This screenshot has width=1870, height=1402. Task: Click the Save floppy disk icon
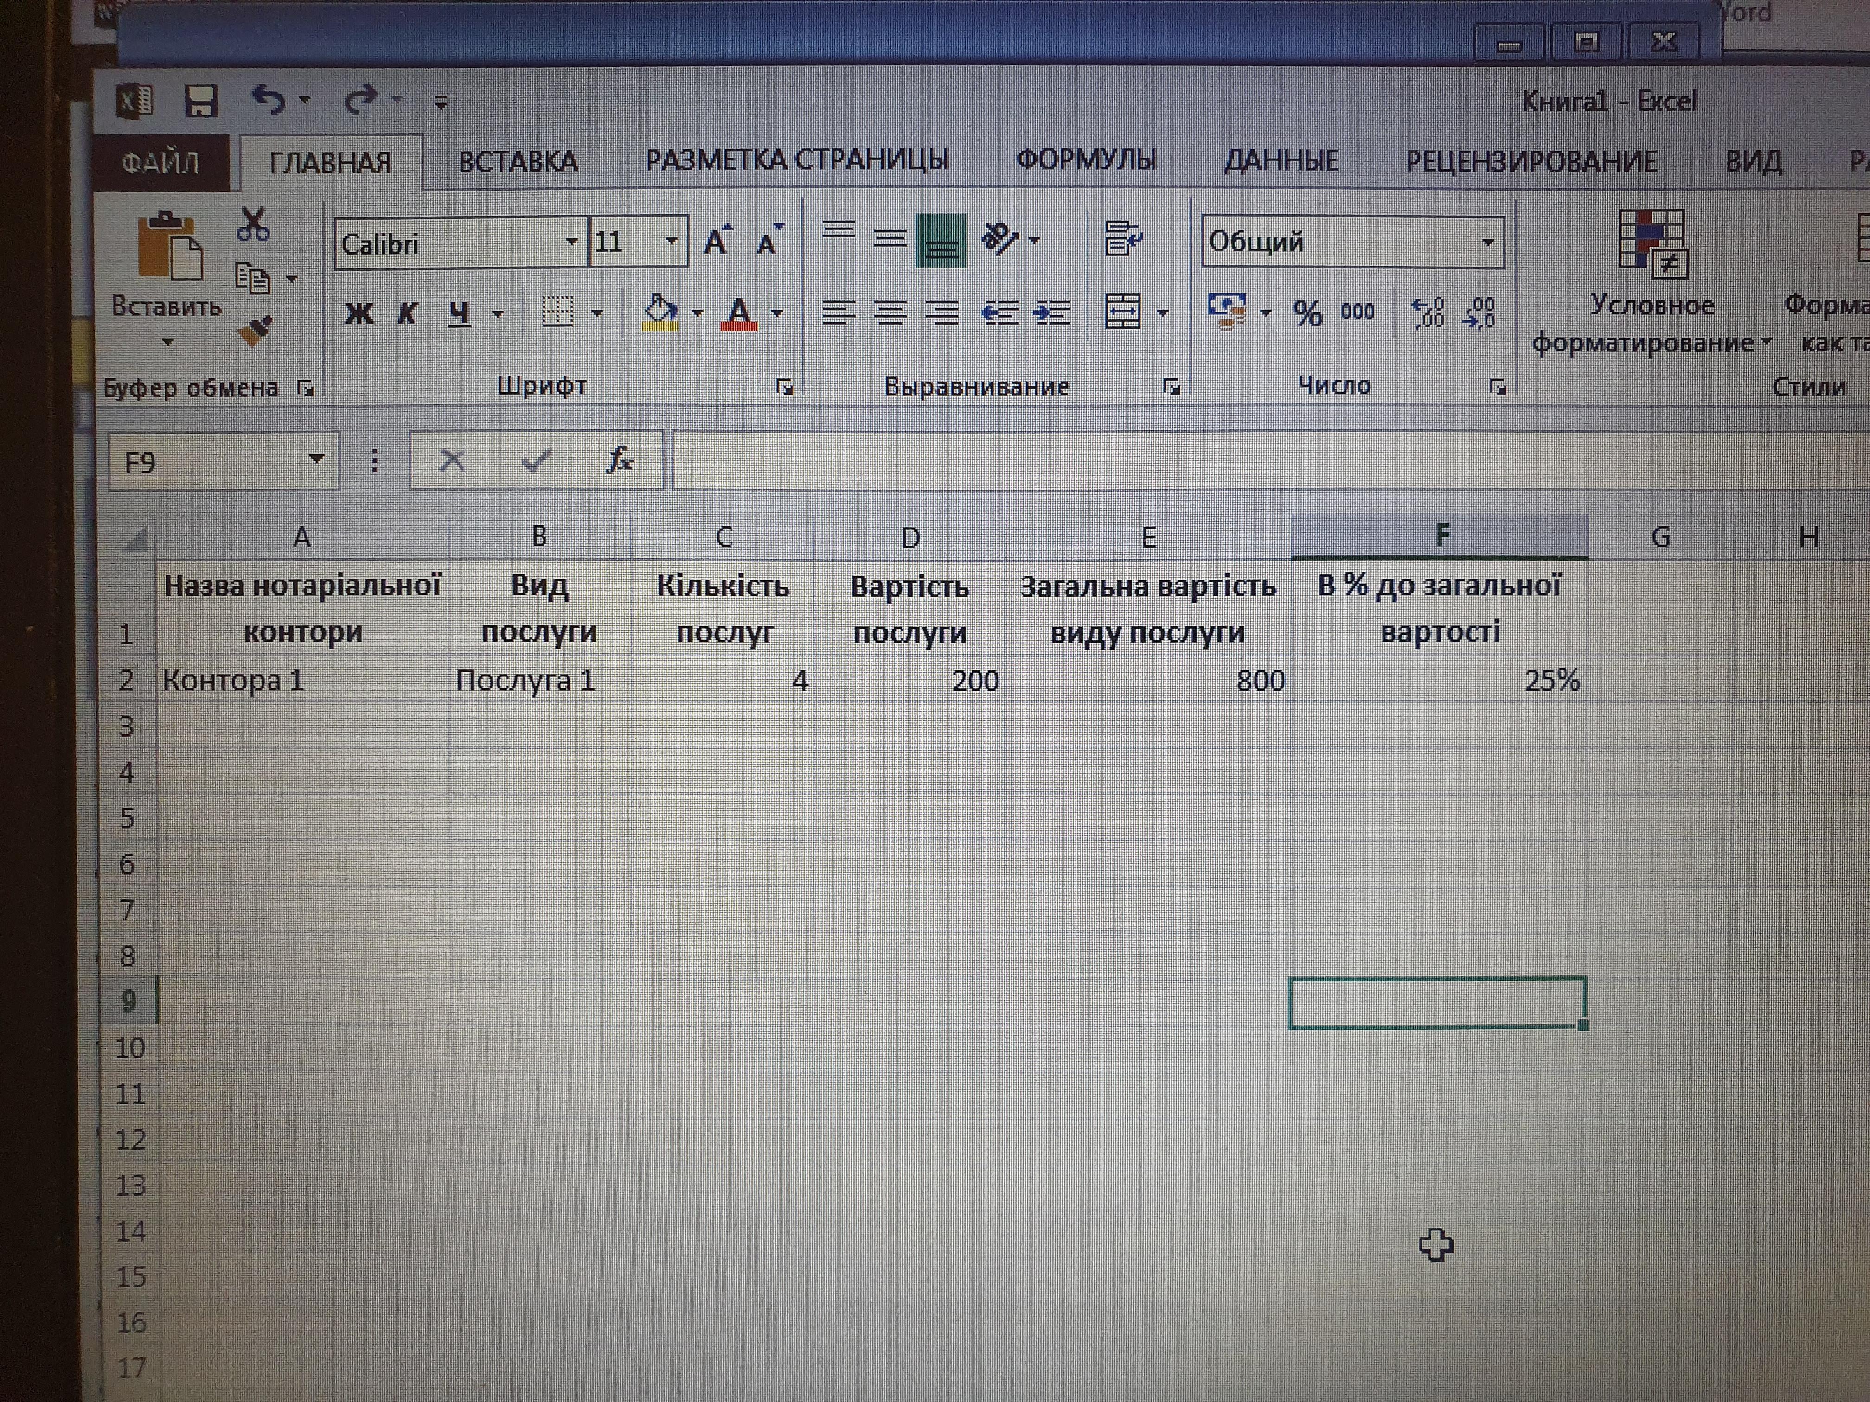point(201,102)
